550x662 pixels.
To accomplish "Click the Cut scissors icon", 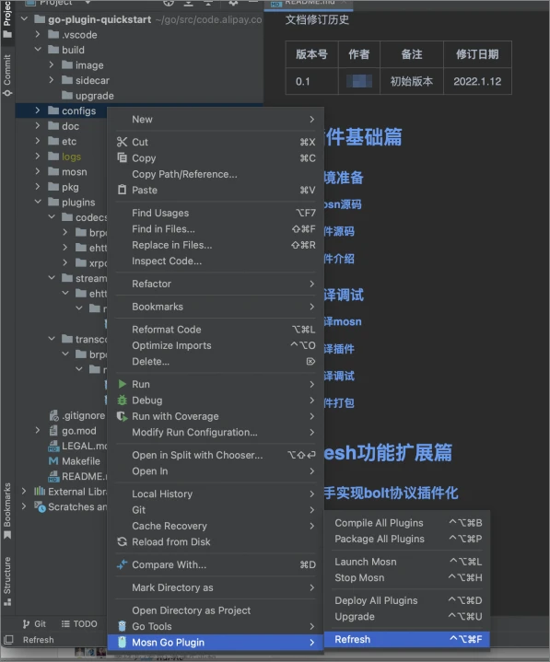I will (x=123, y=142).
